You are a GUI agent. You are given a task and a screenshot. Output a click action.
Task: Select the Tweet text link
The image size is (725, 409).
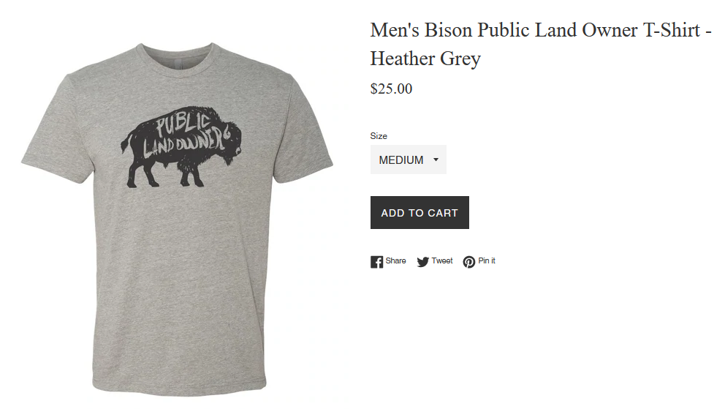(x=442, y=261)
